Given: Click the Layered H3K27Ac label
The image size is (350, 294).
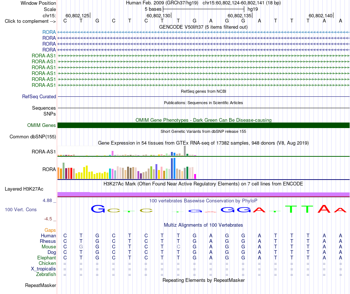Looking at the screenshot, I should pos(24,189).
